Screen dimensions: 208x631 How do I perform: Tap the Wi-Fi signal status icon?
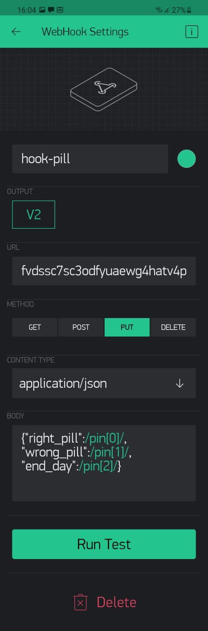coord(159,9)
